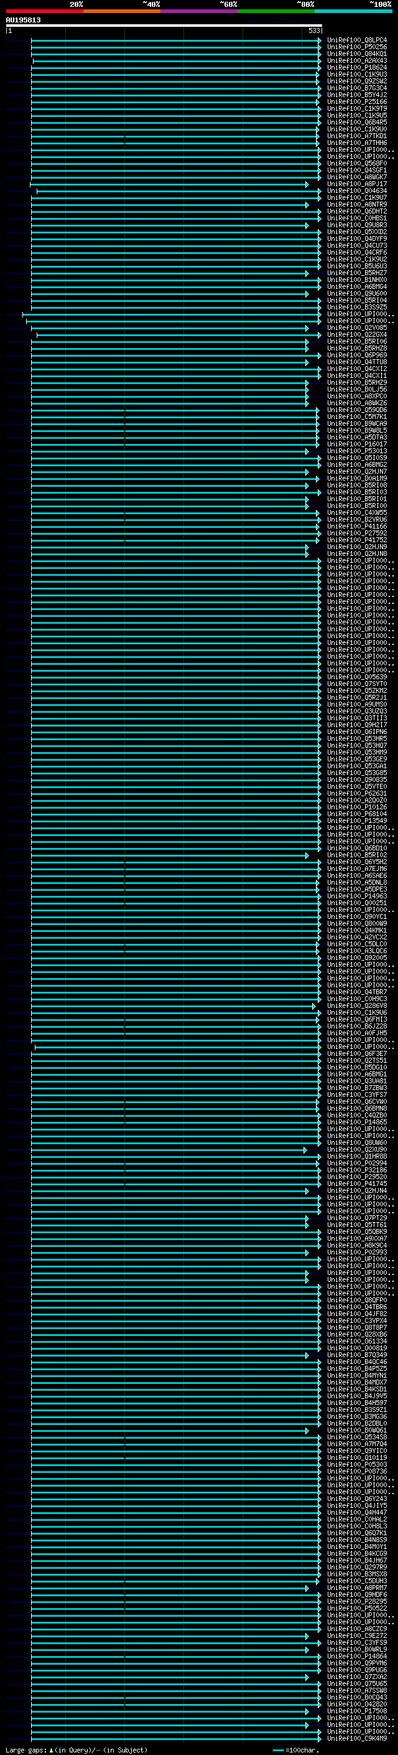The width and height of the screenshot is (398, 1755).
Task: Select the UniRef100_Q5XXD2 label
Action: [x=357, y=232]
